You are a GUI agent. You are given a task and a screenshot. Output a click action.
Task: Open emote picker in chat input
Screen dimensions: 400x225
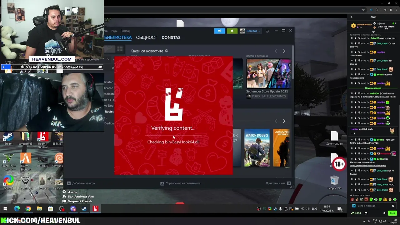pyautogui.click(x=393, y=206)
